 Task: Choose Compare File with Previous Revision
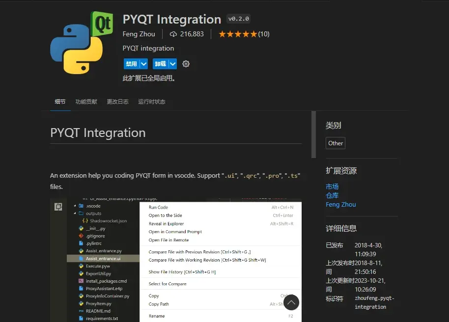click(221, 252)
